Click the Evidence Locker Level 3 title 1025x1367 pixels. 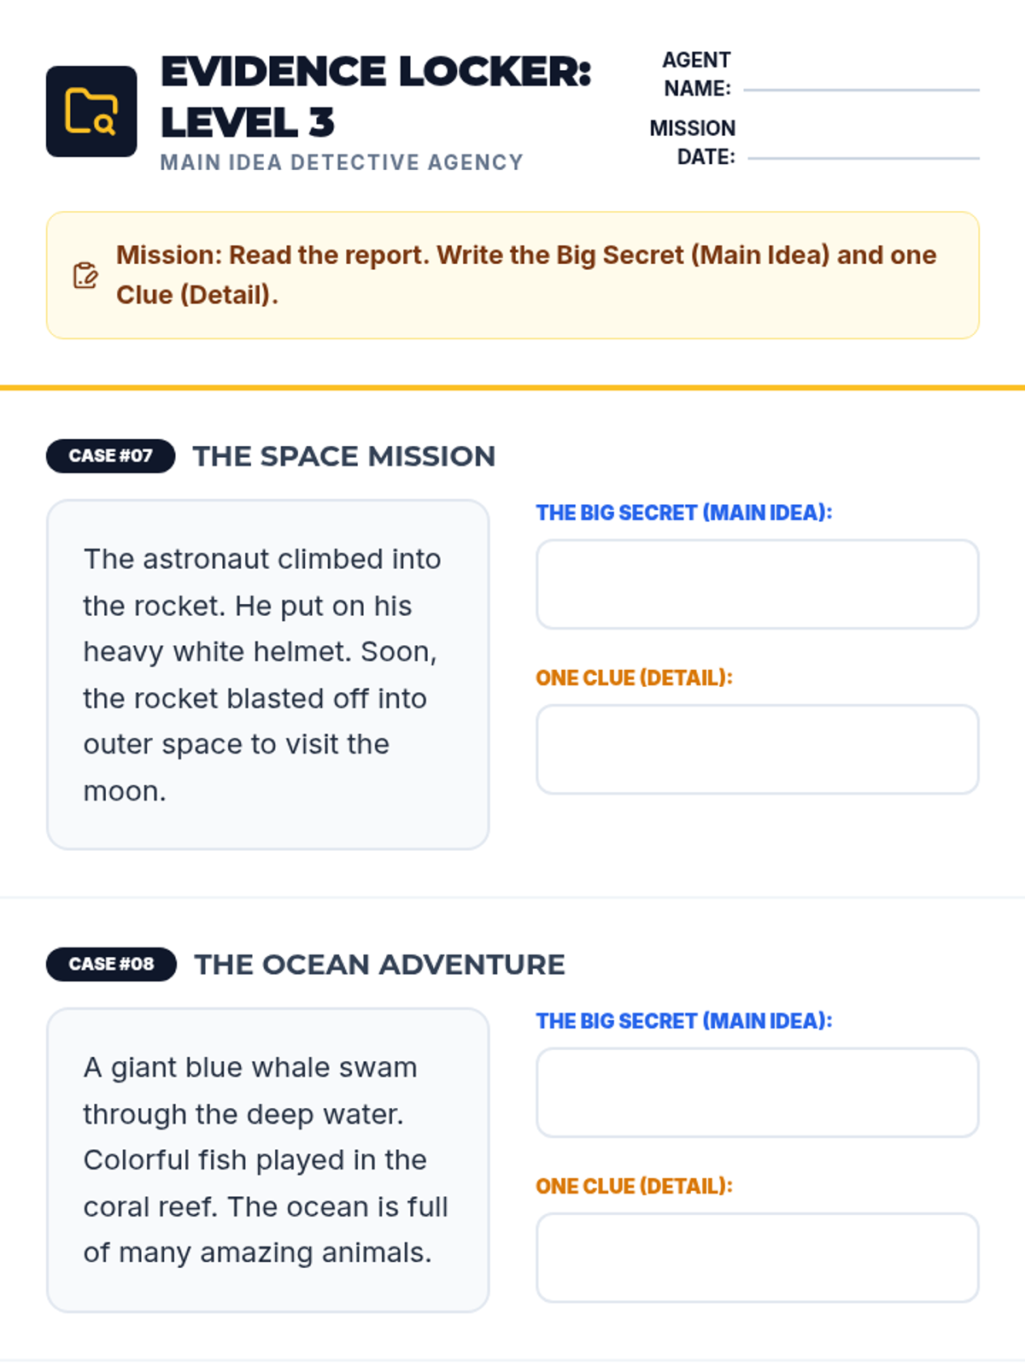(x=376, y=96)
